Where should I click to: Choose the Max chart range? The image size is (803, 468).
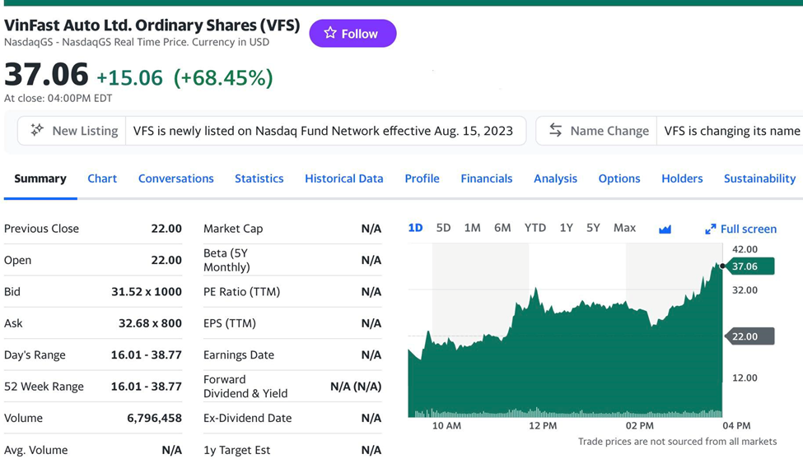(624, 228)
